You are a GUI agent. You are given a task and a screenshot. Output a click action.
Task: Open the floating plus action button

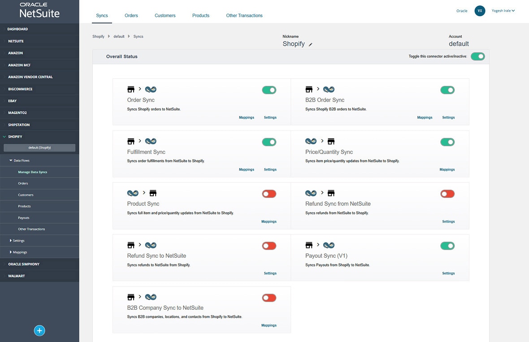point(39,330)
